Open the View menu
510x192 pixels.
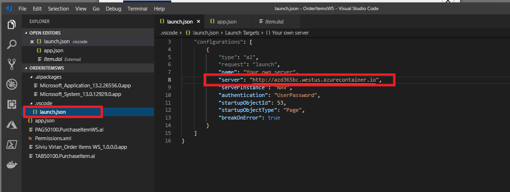81,9
